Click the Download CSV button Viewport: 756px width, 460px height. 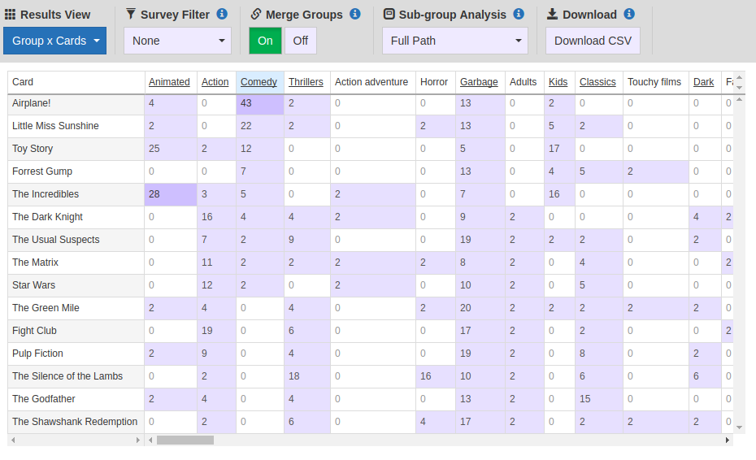[x=593, y=41]
